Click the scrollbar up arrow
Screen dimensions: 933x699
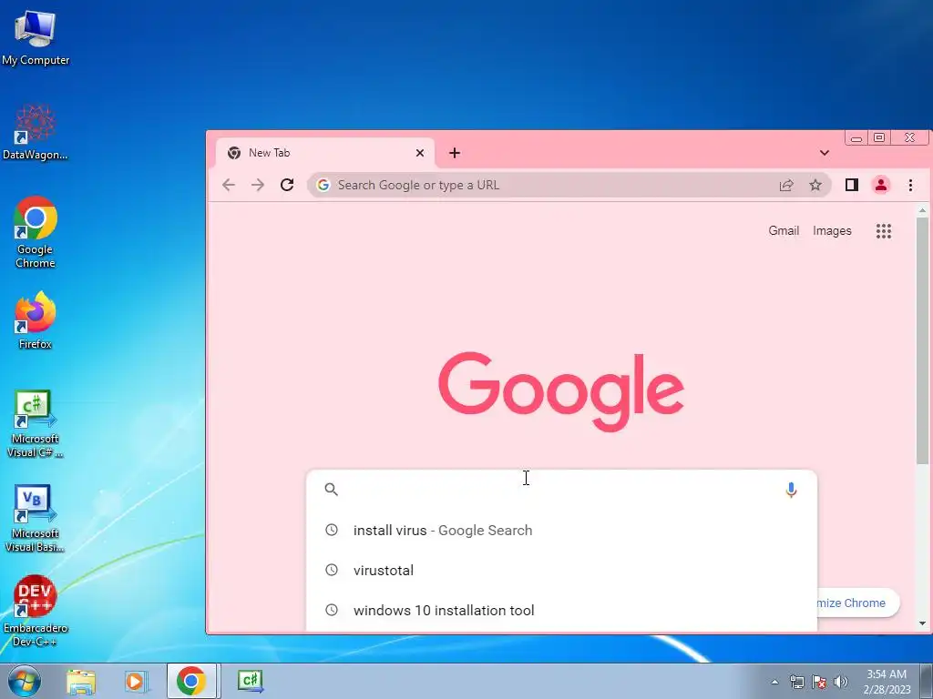pyautogui.click(x=922, y=210)
